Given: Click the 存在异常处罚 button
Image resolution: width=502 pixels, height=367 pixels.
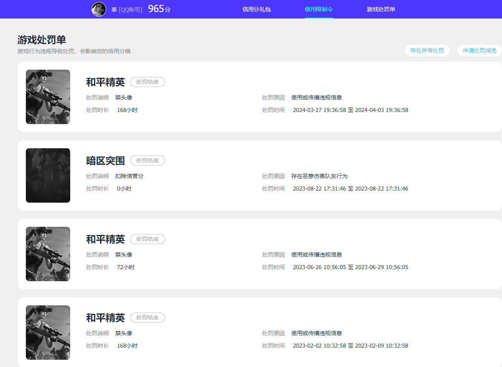Looking at the screenshot, I should pyautogui.click(x=427, y=50).
